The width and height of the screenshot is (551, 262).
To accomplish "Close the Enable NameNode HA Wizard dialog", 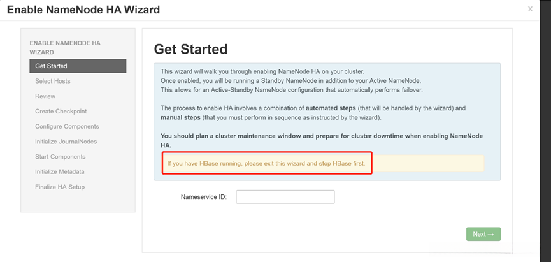I will point(530,9).
